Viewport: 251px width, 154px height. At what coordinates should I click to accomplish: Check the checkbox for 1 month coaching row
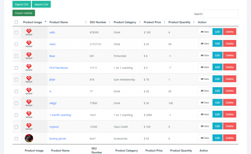(x=16, y=115)
